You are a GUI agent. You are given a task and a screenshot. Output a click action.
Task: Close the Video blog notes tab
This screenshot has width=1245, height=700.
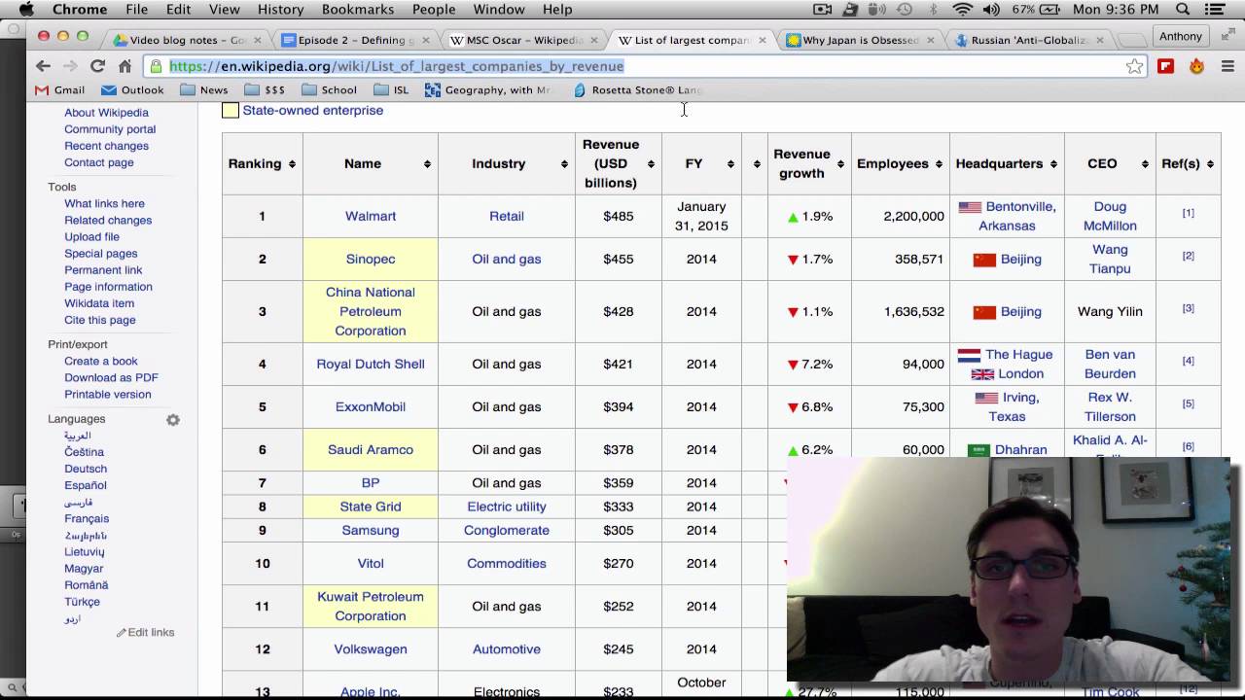point(258,41)
